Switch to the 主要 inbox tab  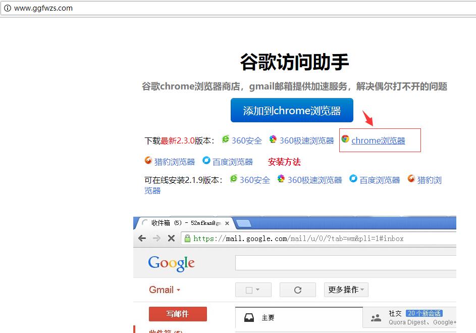299,318
